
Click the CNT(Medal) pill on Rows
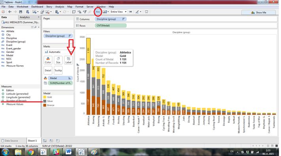pyautogui.click(x=110, y=26)
